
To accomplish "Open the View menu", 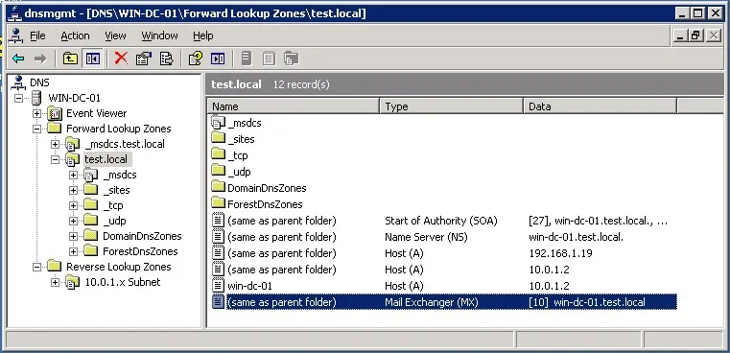I will pos(115,35).
